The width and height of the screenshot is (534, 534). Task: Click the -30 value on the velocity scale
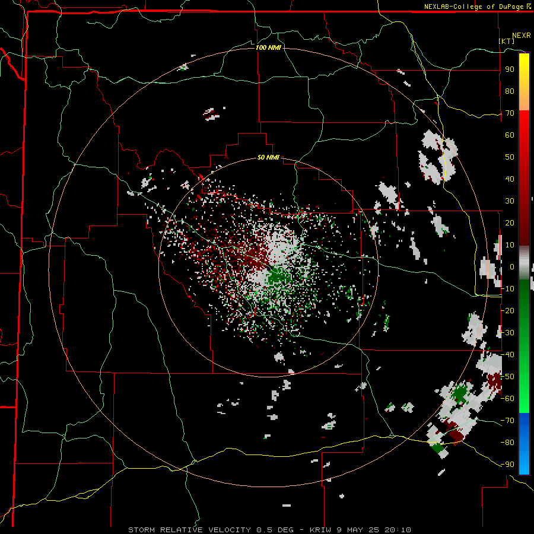click(x=507, y=333)
